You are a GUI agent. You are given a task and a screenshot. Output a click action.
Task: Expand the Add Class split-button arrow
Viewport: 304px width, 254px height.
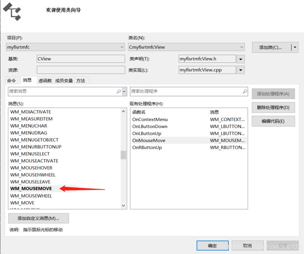295,47
